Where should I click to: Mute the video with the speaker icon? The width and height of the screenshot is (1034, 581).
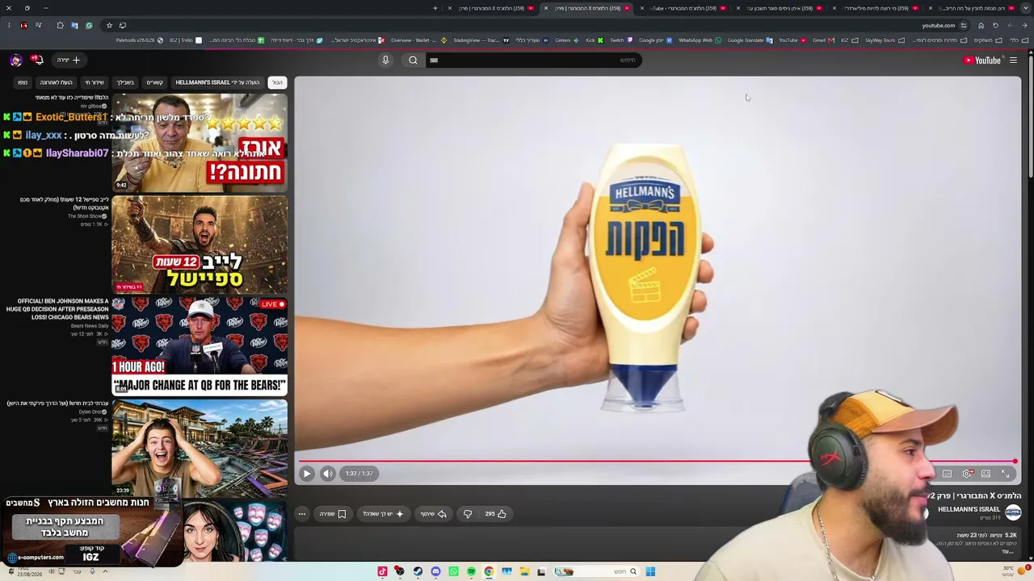[327, 474]
